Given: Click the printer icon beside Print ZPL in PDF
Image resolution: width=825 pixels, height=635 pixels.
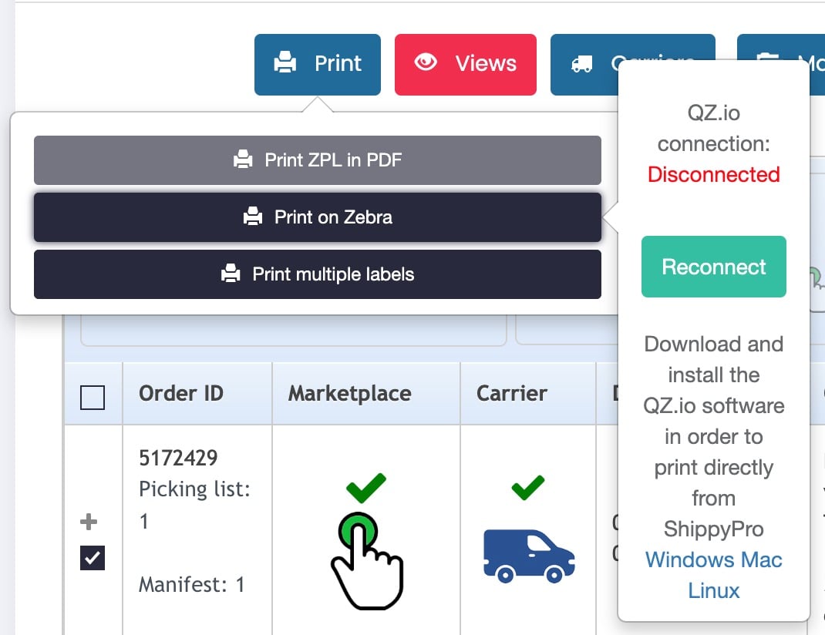Looking at the screenshot, I should coord(244,160).
